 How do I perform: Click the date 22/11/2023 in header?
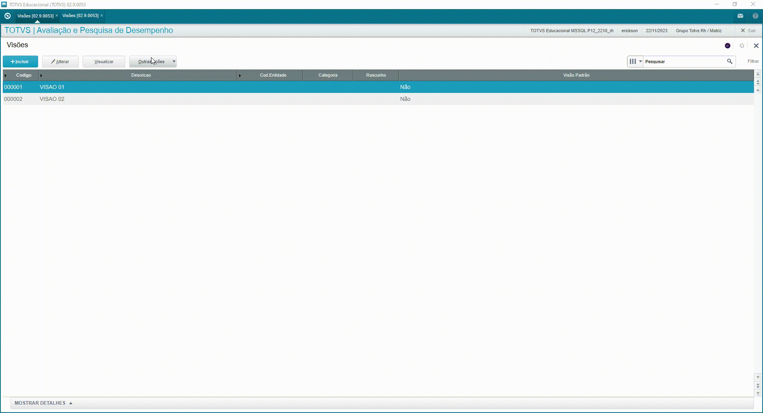click(x=656, y=31)
